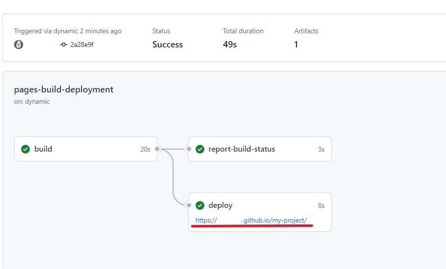The image size is (446, 269).
Task: Click the pages-build-deployment workflow title
Action: pyautogui.click(x=64, y=90)
